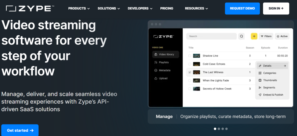
Task: Select the fourth carousel dot
Action: [226, 129]
